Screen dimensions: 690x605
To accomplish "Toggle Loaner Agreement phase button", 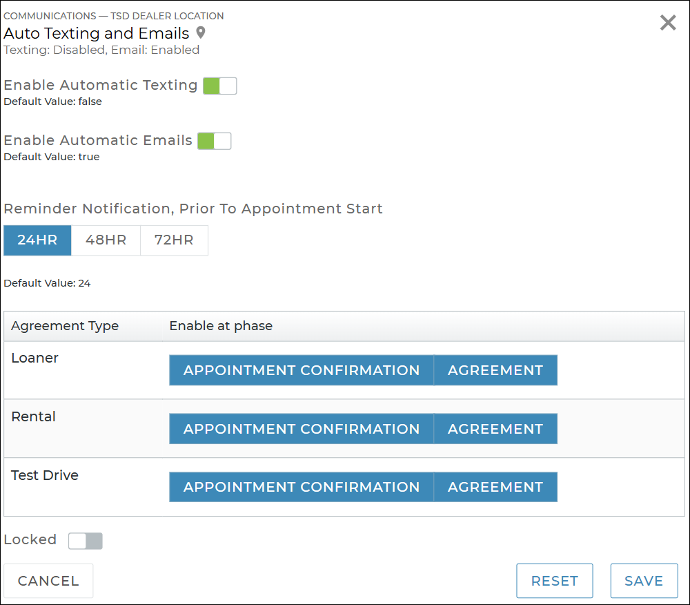I will click(x=495, y=370).
